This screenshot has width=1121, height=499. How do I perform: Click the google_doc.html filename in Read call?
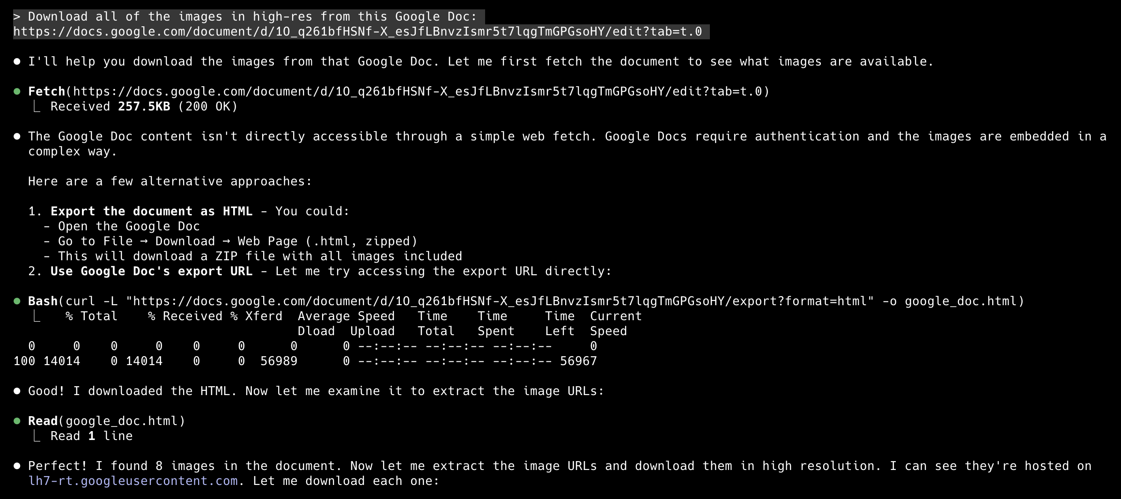(x=122, y=421)
